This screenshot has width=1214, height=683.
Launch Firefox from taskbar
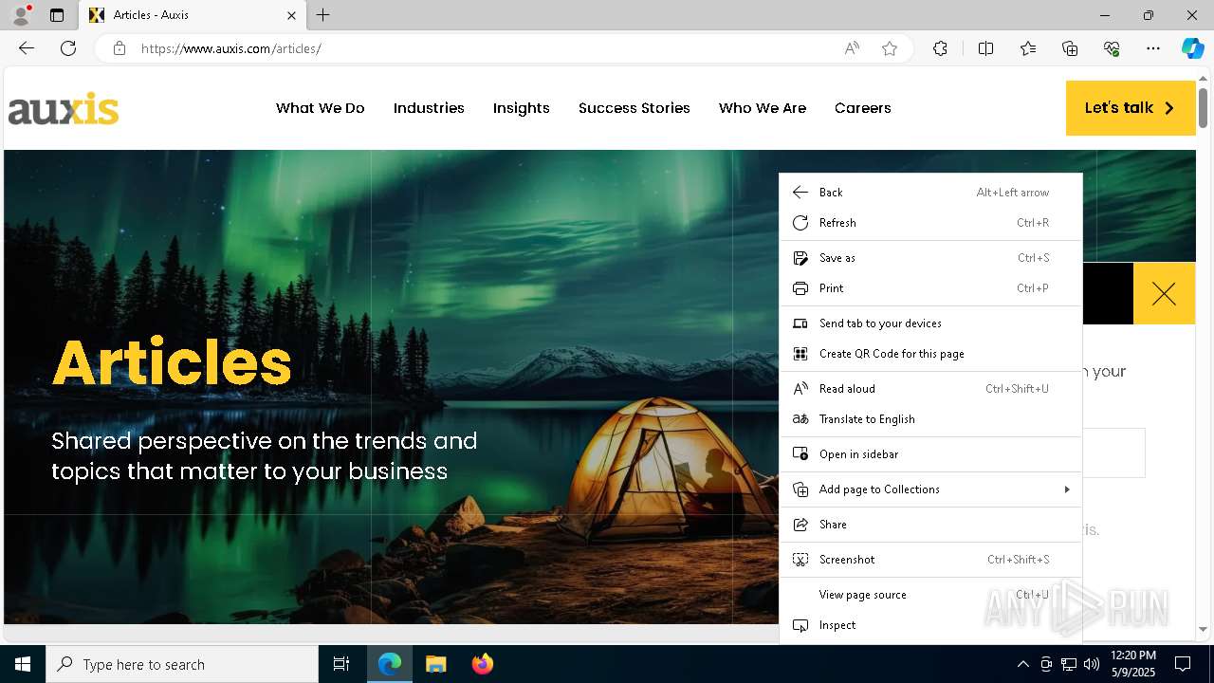[x=482, y=664]
